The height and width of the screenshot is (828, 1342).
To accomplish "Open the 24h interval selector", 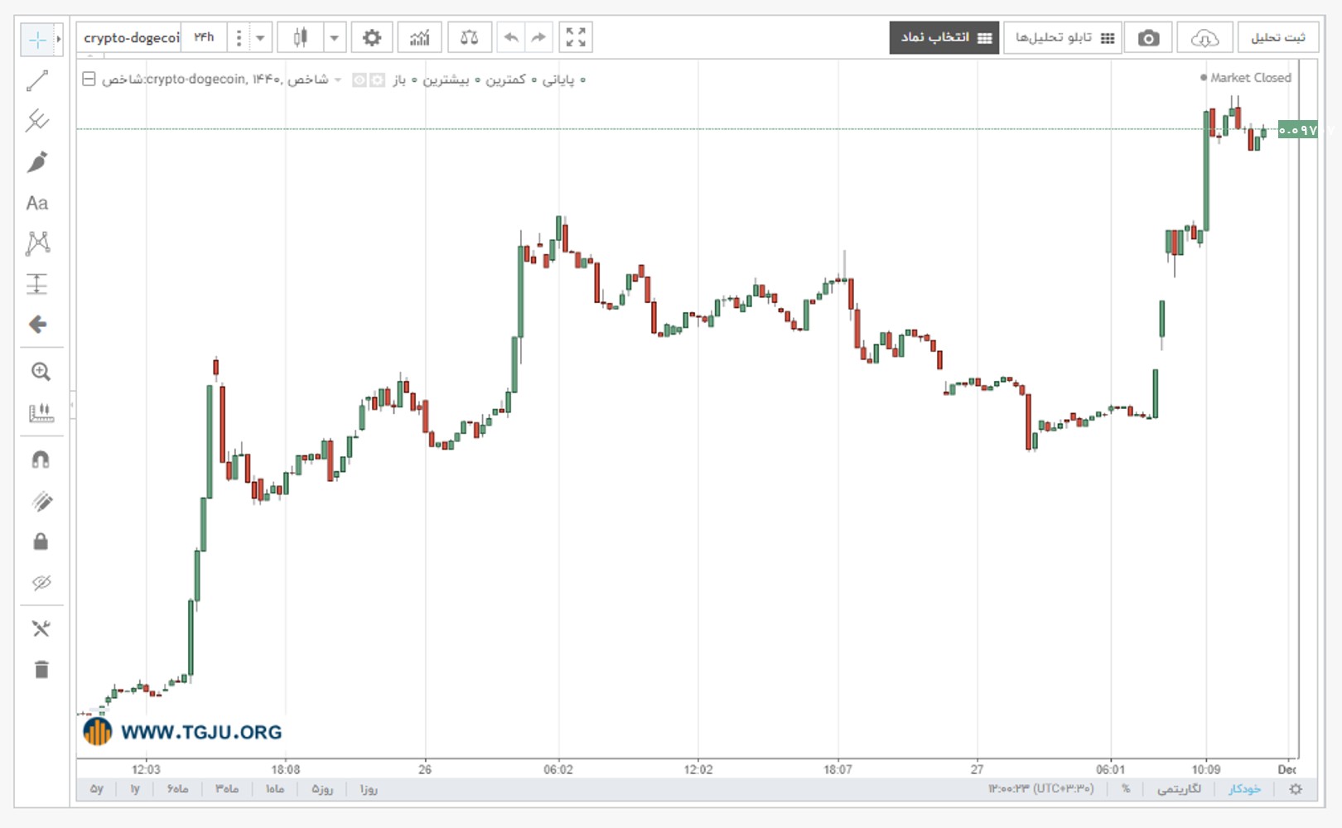I will point(204,37).
